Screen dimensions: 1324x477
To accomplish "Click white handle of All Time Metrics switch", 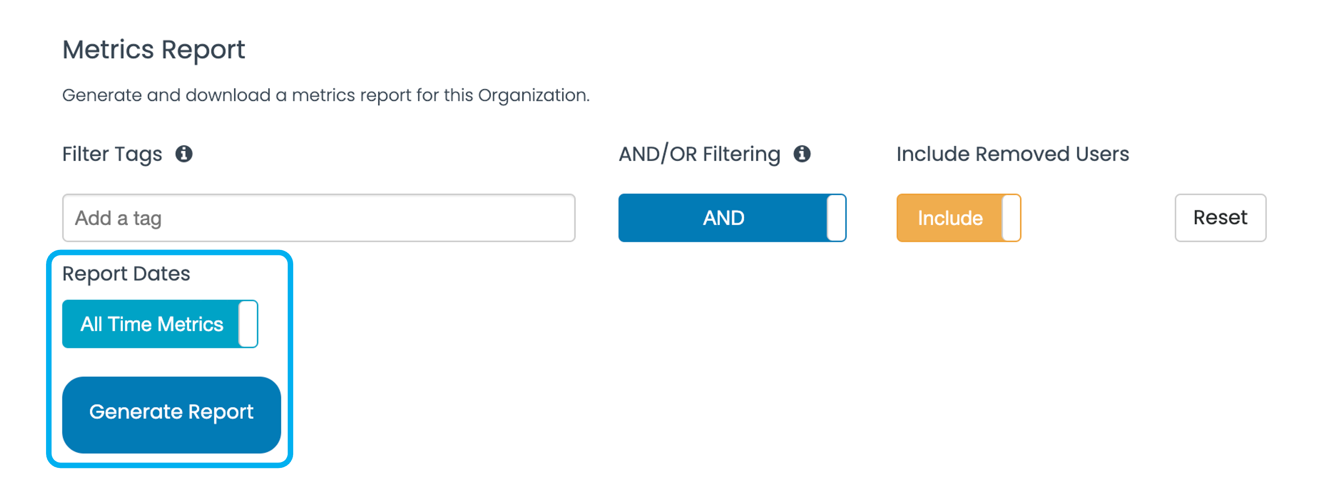I will [248, 324].
